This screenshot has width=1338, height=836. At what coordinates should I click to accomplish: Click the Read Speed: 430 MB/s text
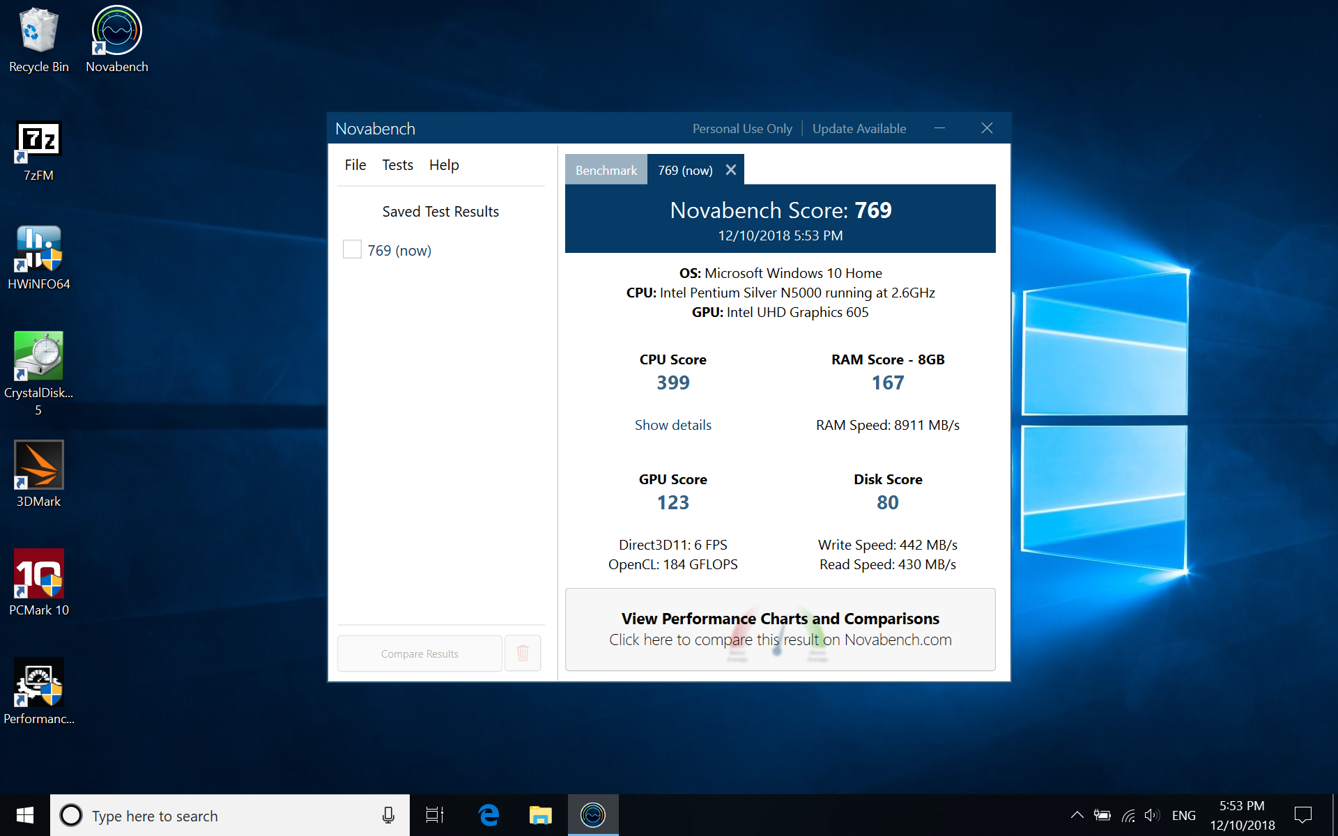click(888, 564)
